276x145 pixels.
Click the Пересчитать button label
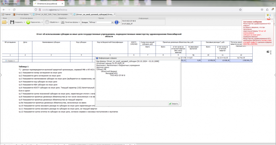coord(36,22)
